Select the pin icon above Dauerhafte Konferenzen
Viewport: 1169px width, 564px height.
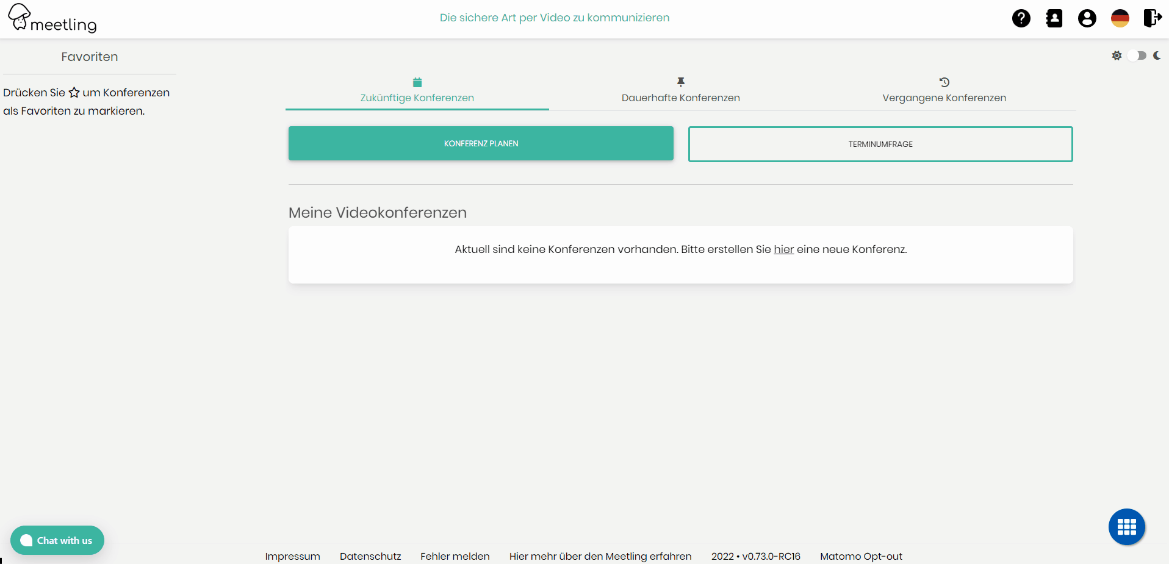(x=680, y=82)
